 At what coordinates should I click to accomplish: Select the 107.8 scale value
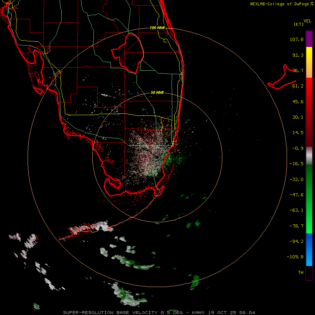296,39
